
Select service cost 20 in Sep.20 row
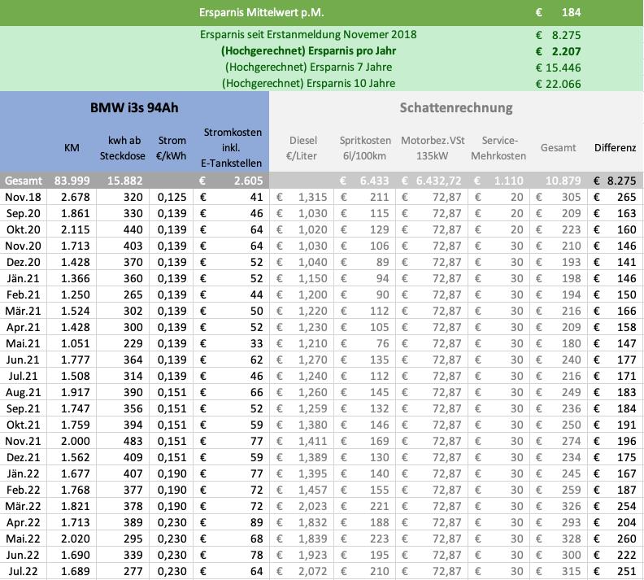click(x=517, y=214)
